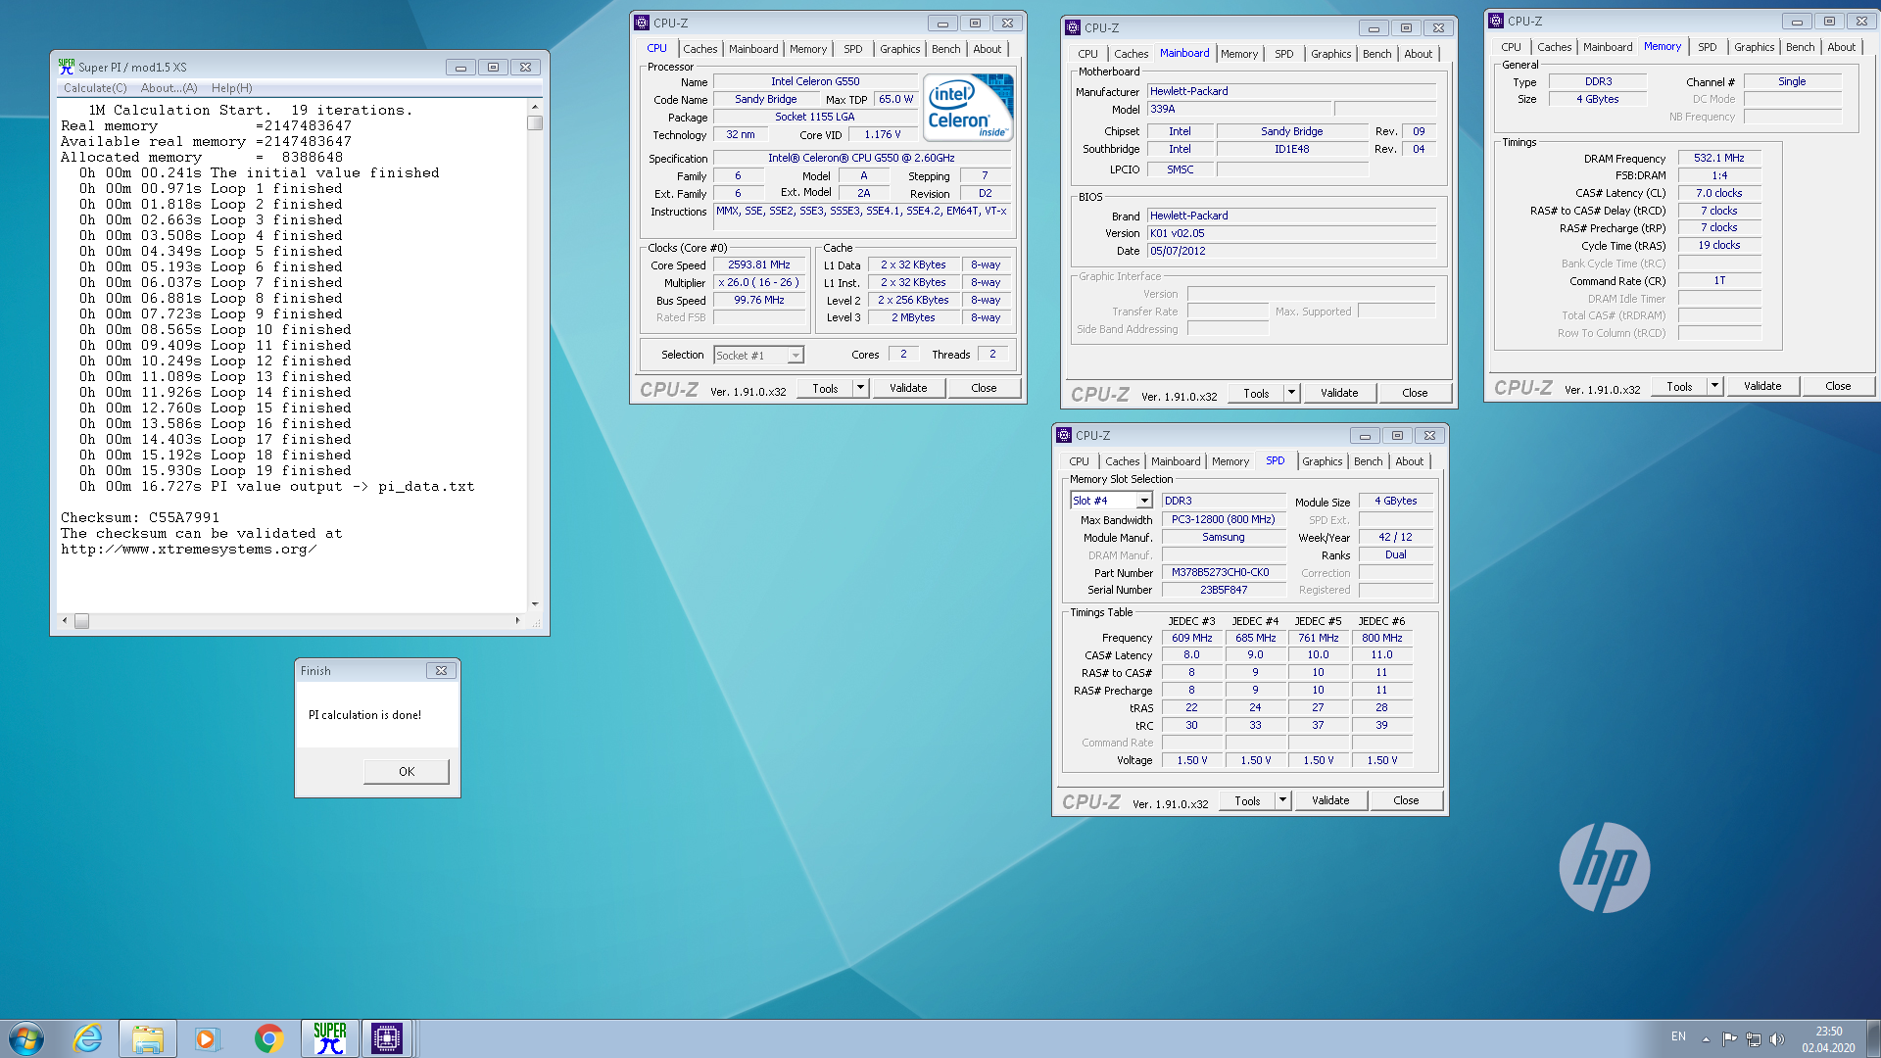Viewport: 1881px width, 1058px height.
Task: Click CPU-Z Mainboard window title icon
Action: coord(1073,27)
